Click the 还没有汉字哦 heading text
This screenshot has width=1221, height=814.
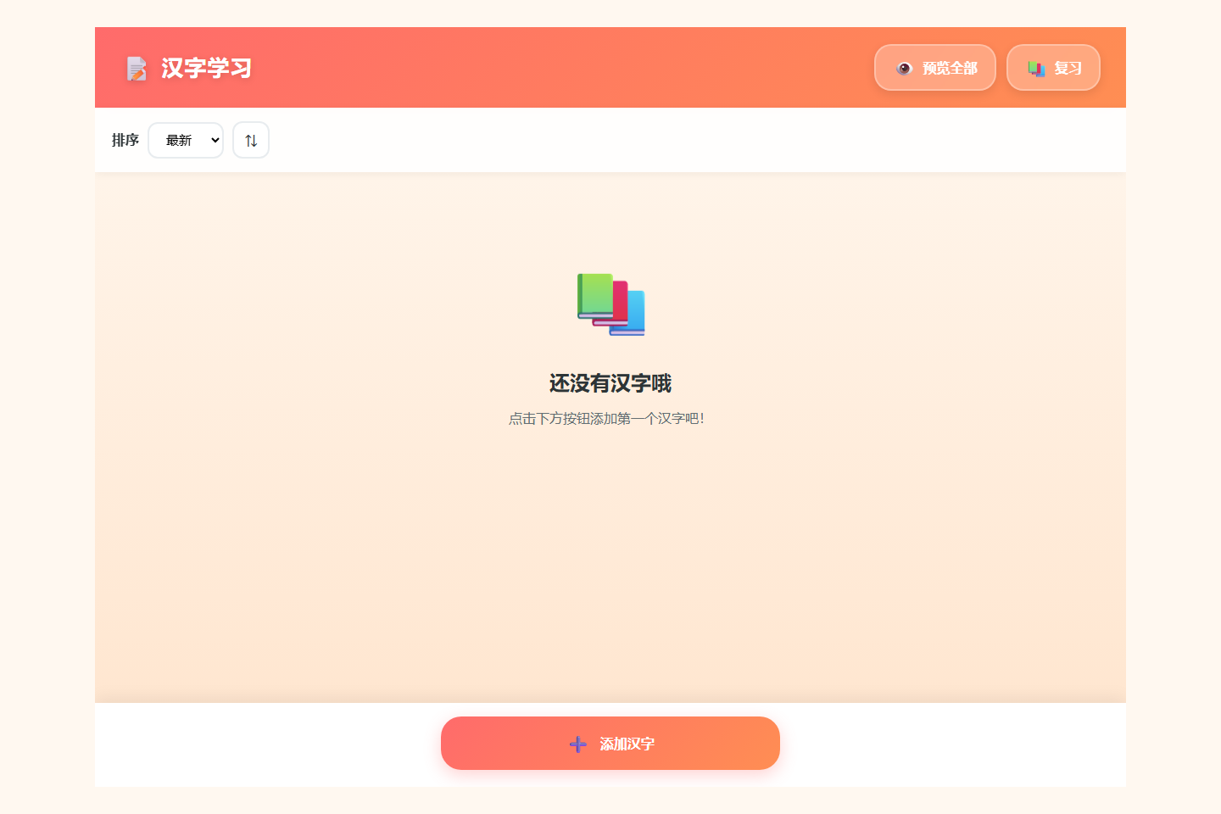[610, 383]
